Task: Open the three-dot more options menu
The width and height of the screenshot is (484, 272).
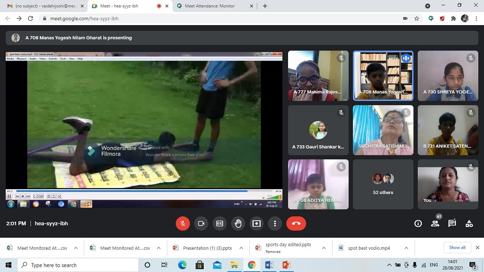Action: (x=274, y=224)
